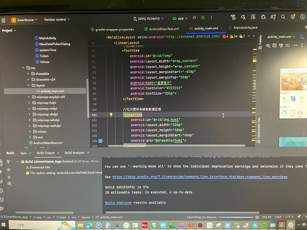Click the yellow lightbulb quick-fix icon
Image resolution: width=307 pixels, height=230 pixels.
tap(111, 115)
